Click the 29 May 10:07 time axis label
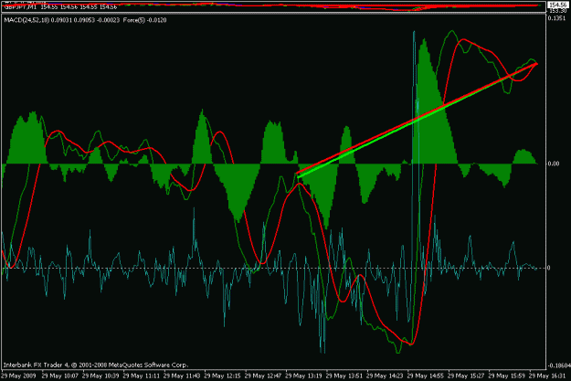The image size is (571, 381). [x=59, y=376]
